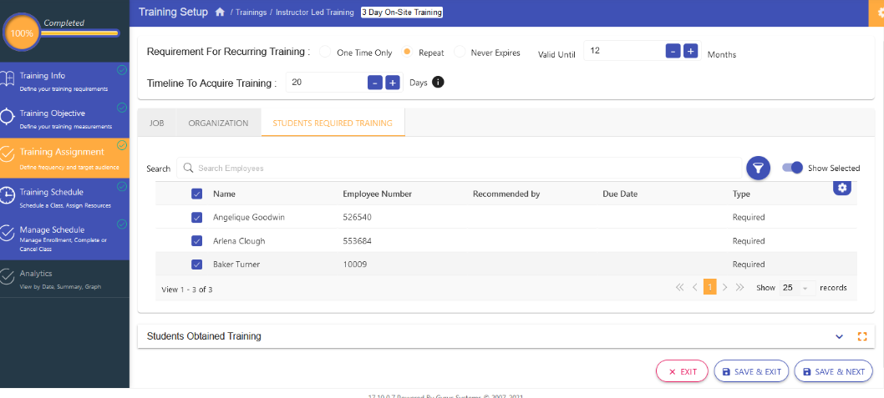The width and height of the screenshot is (884, 398).
Task: Go to first page of records
Action: (679, 287)
